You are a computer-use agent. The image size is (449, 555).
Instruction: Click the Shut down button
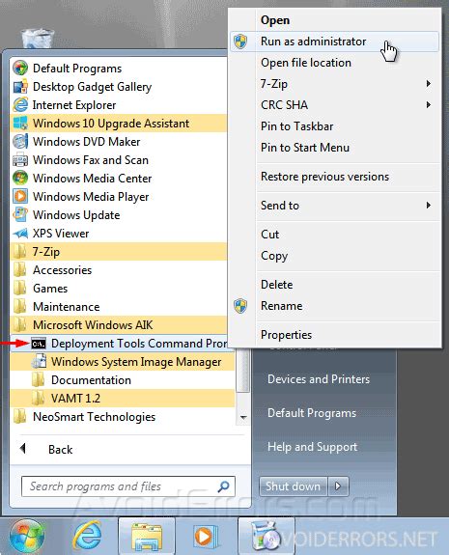294,486
